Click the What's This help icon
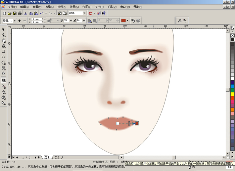Viewport: 235px width, 171px height. coord(104,13)
